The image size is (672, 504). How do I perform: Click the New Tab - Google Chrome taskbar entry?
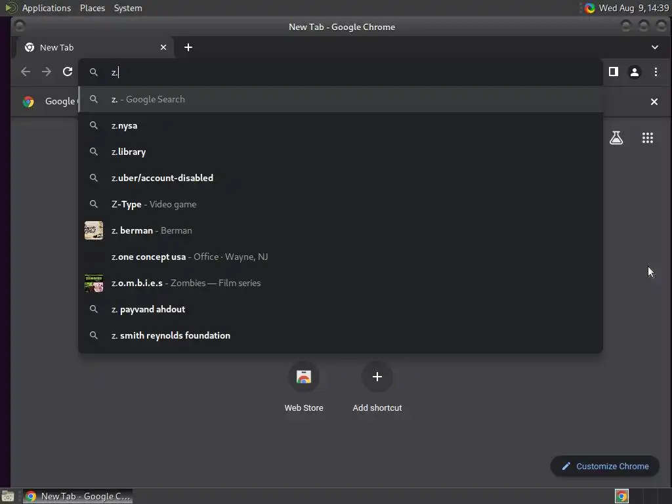tap(77, 496)
